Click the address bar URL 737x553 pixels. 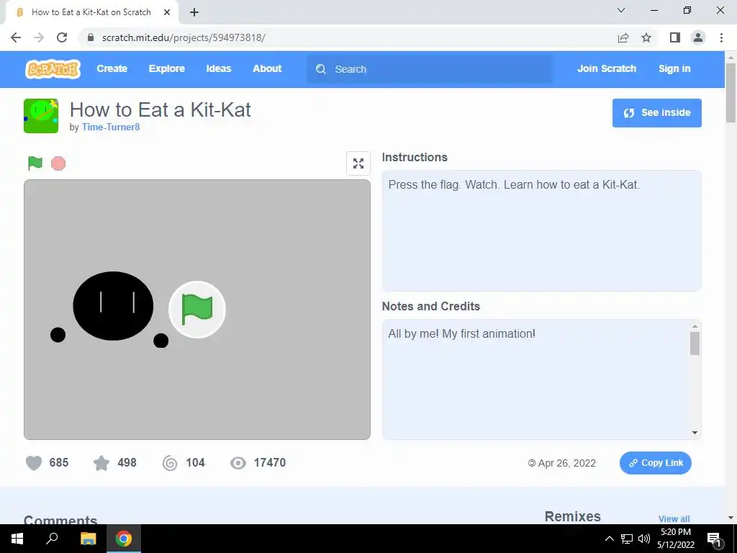point(184,37)
